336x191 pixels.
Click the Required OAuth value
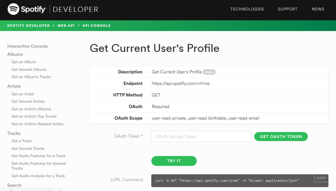pyautogui.click(x=160, y=107)
